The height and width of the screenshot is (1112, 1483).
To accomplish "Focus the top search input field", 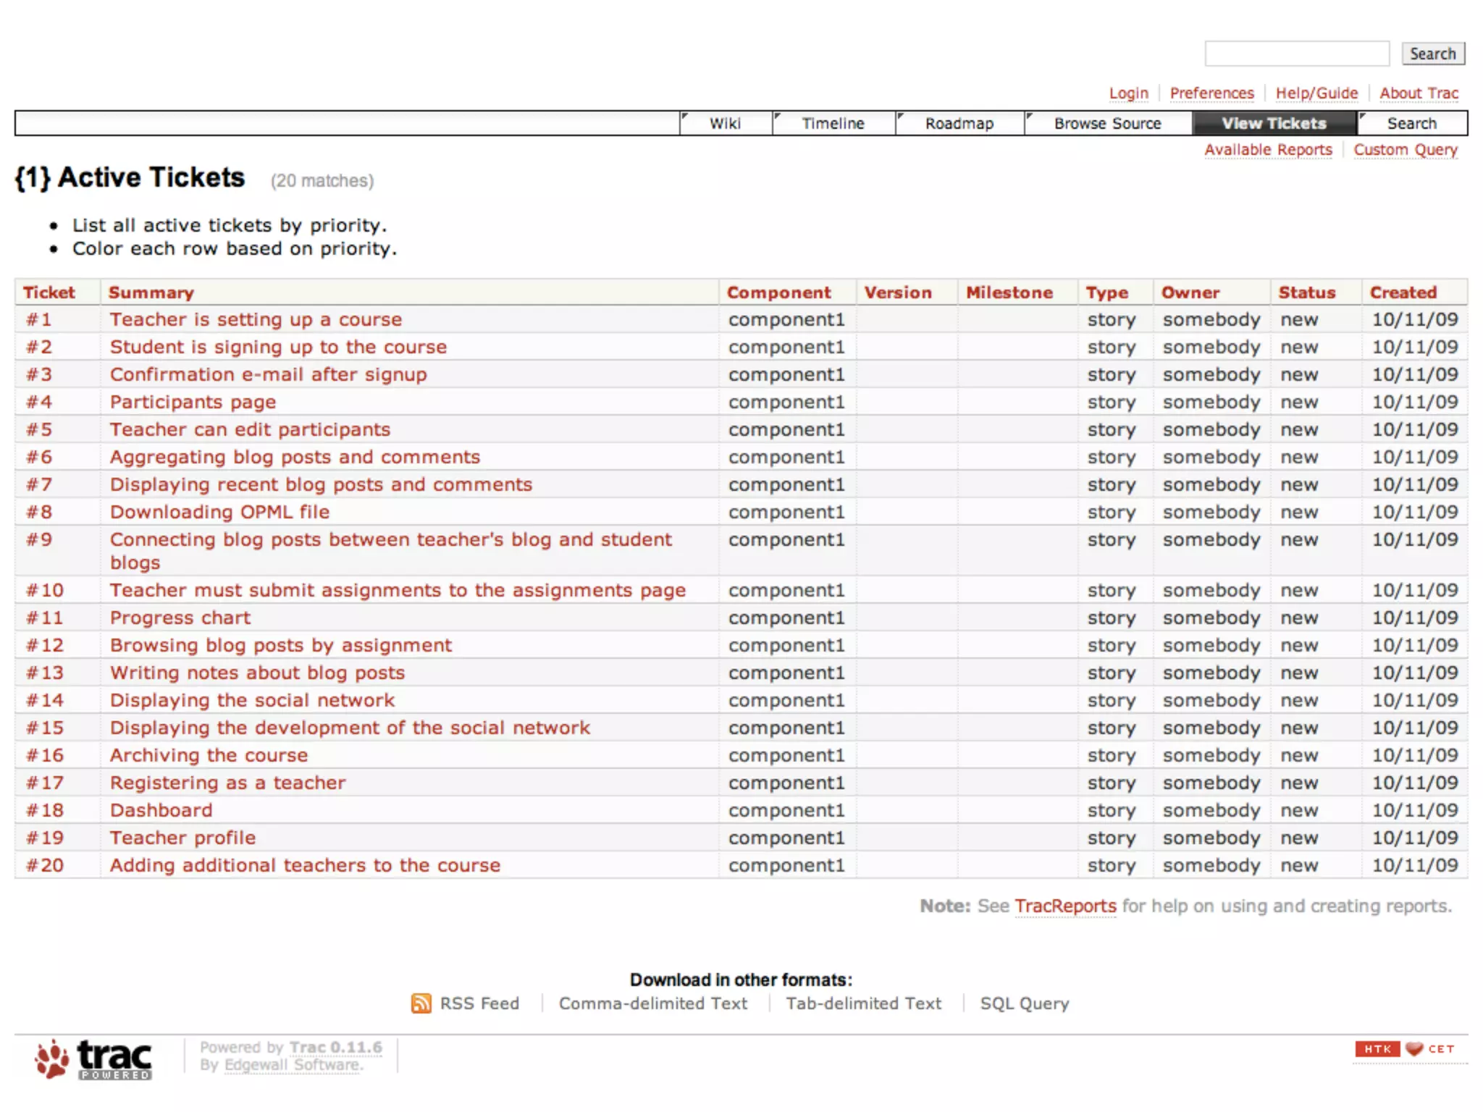I will pyautogui.click(x=1296, y=54).
